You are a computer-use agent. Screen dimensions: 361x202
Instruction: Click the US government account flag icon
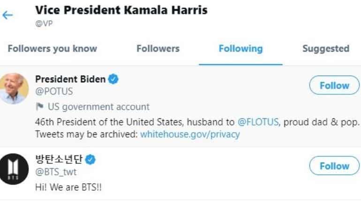coord(39,107)
